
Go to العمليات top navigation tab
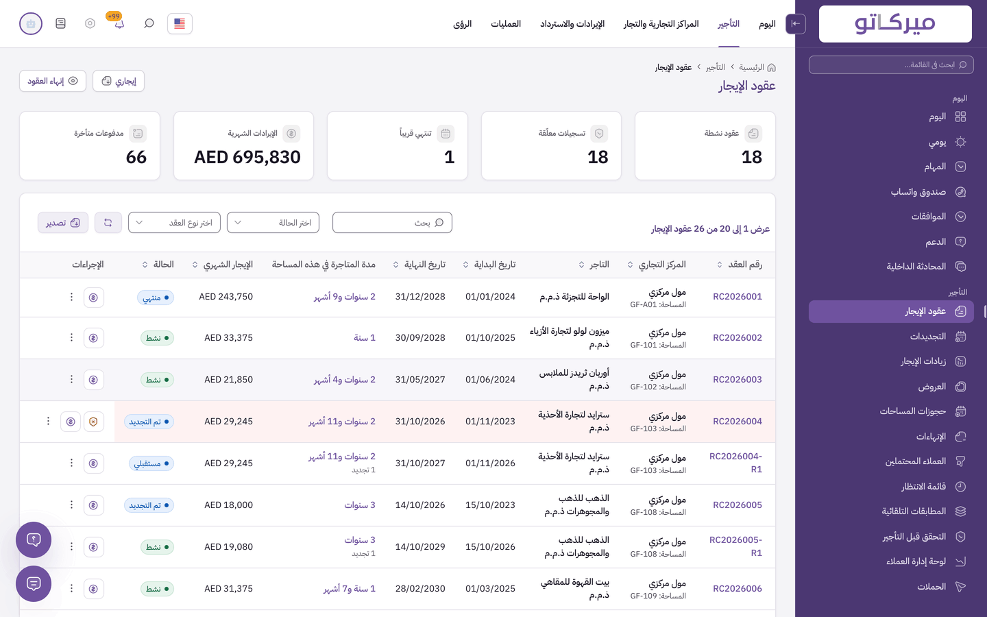coord(506,24)
